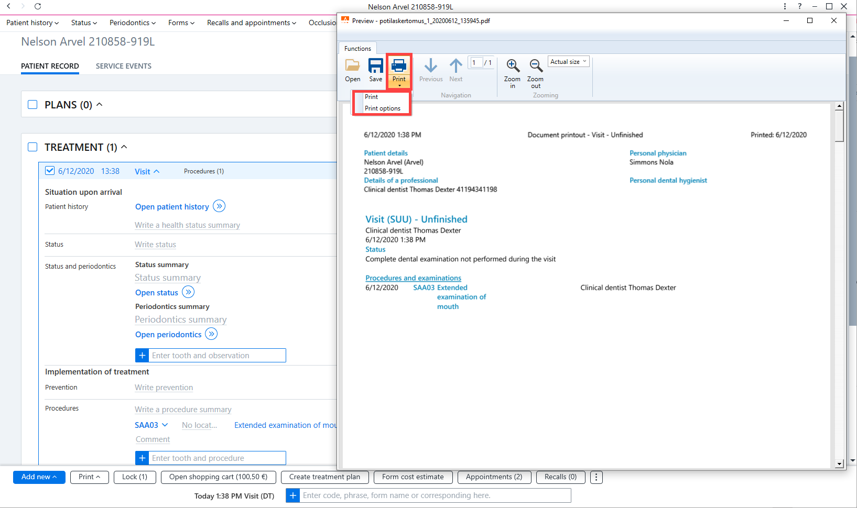Screen dimensions: 857x508
Task: Click the Print printer icon in preview
Action: pos(399,66)
